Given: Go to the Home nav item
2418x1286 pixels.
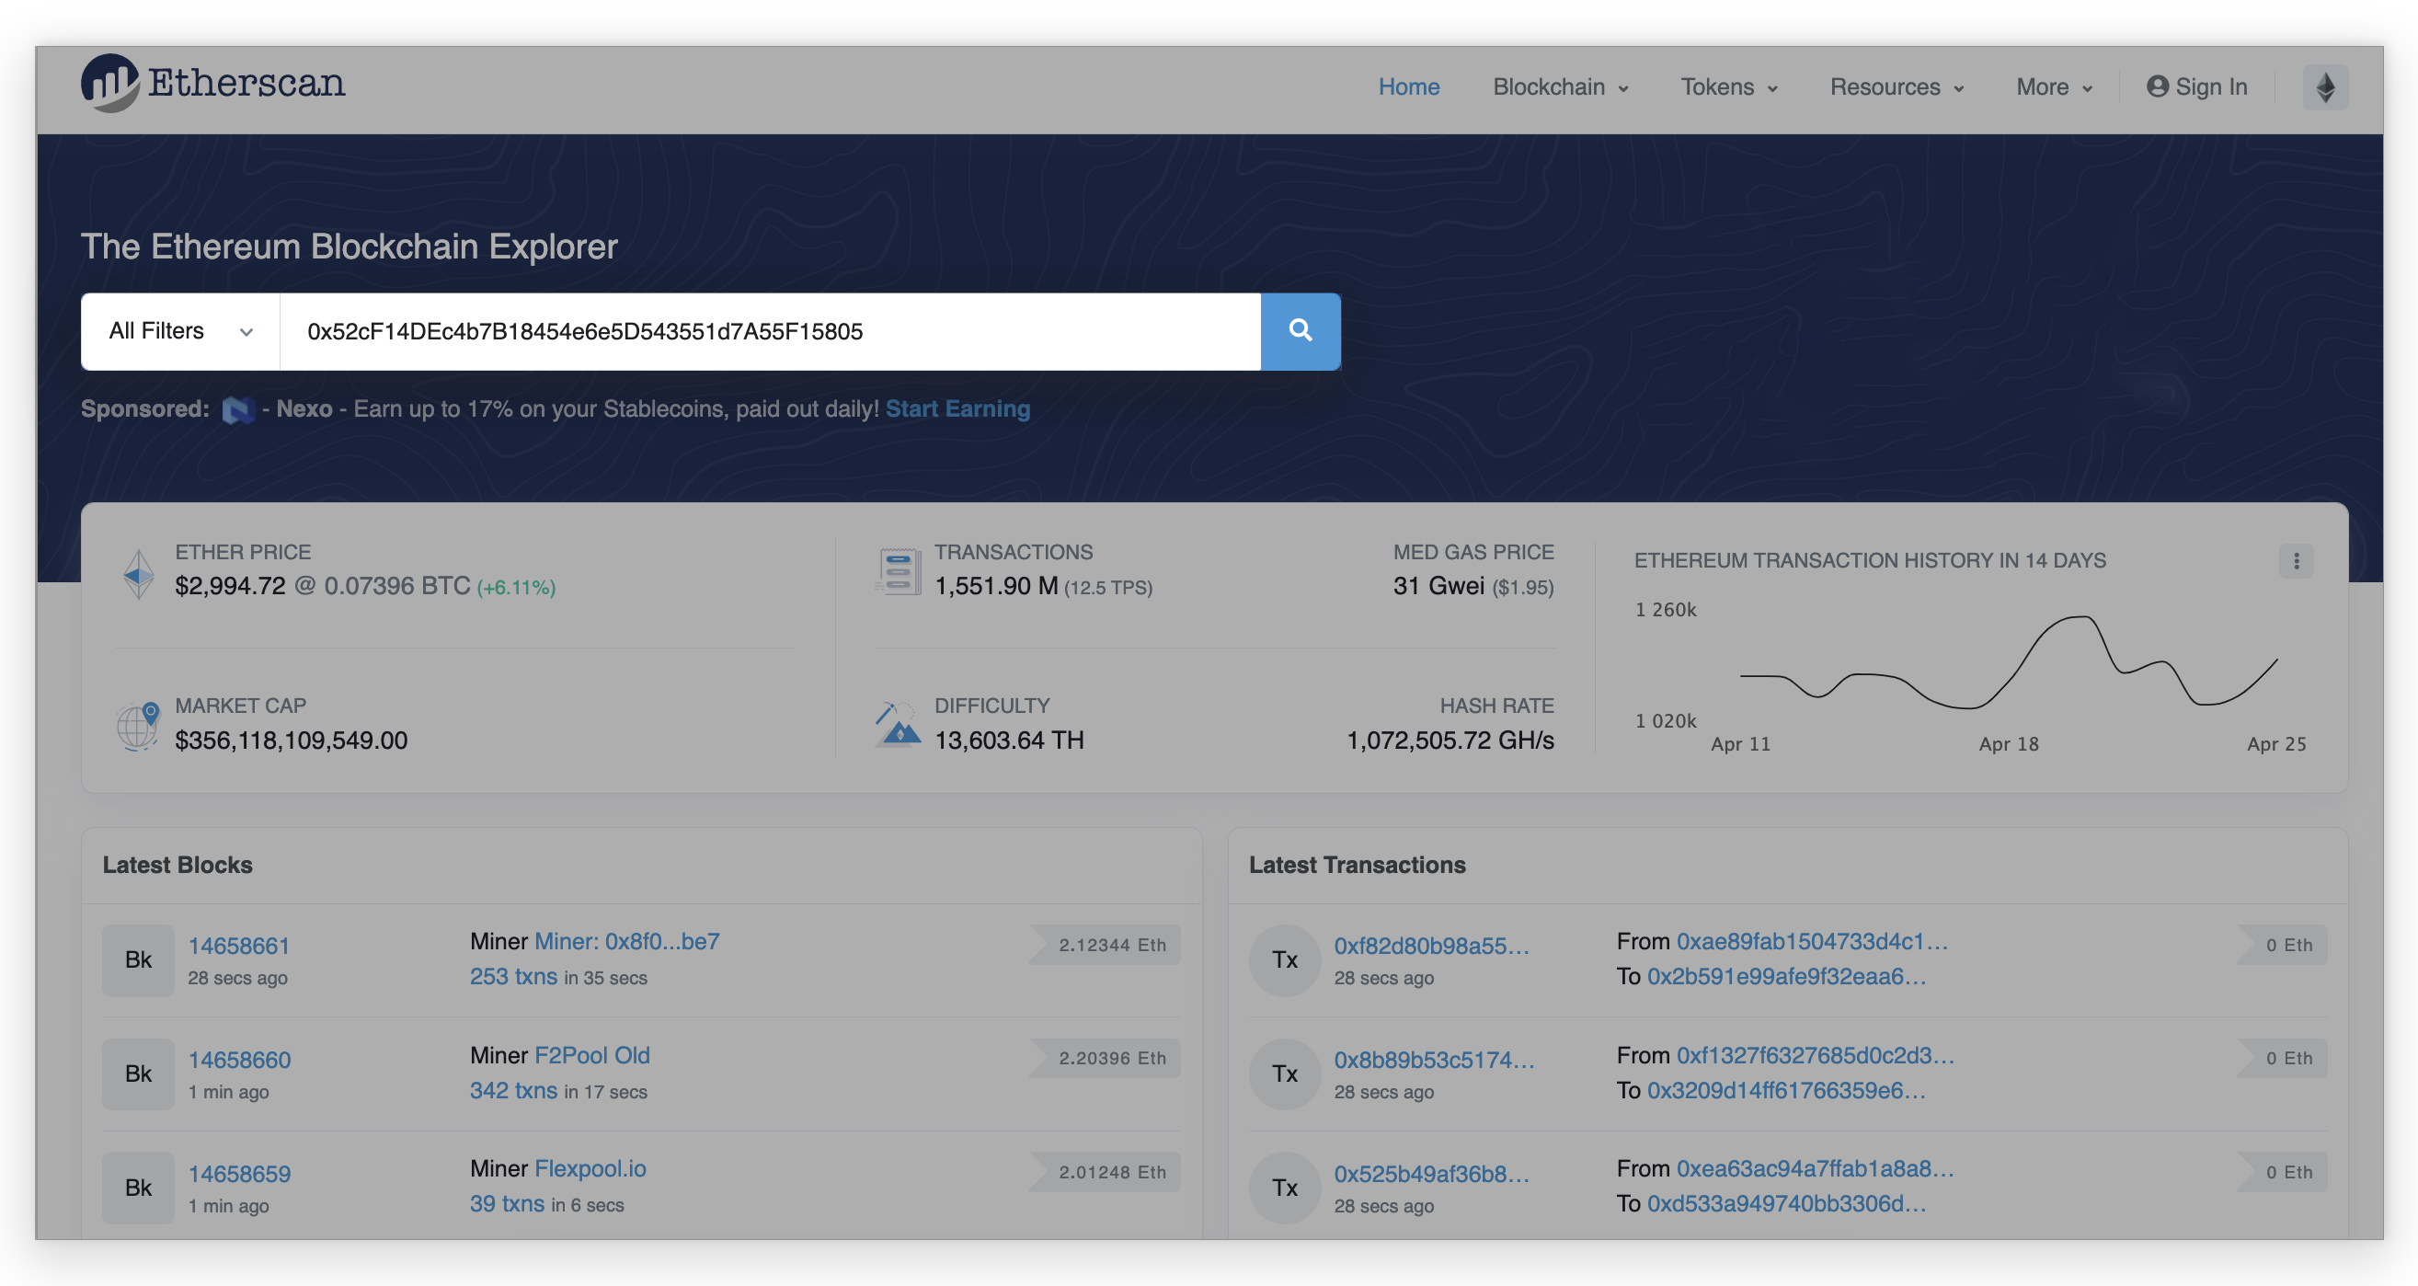Looking at the screenshot, I should coord(1408,87).
